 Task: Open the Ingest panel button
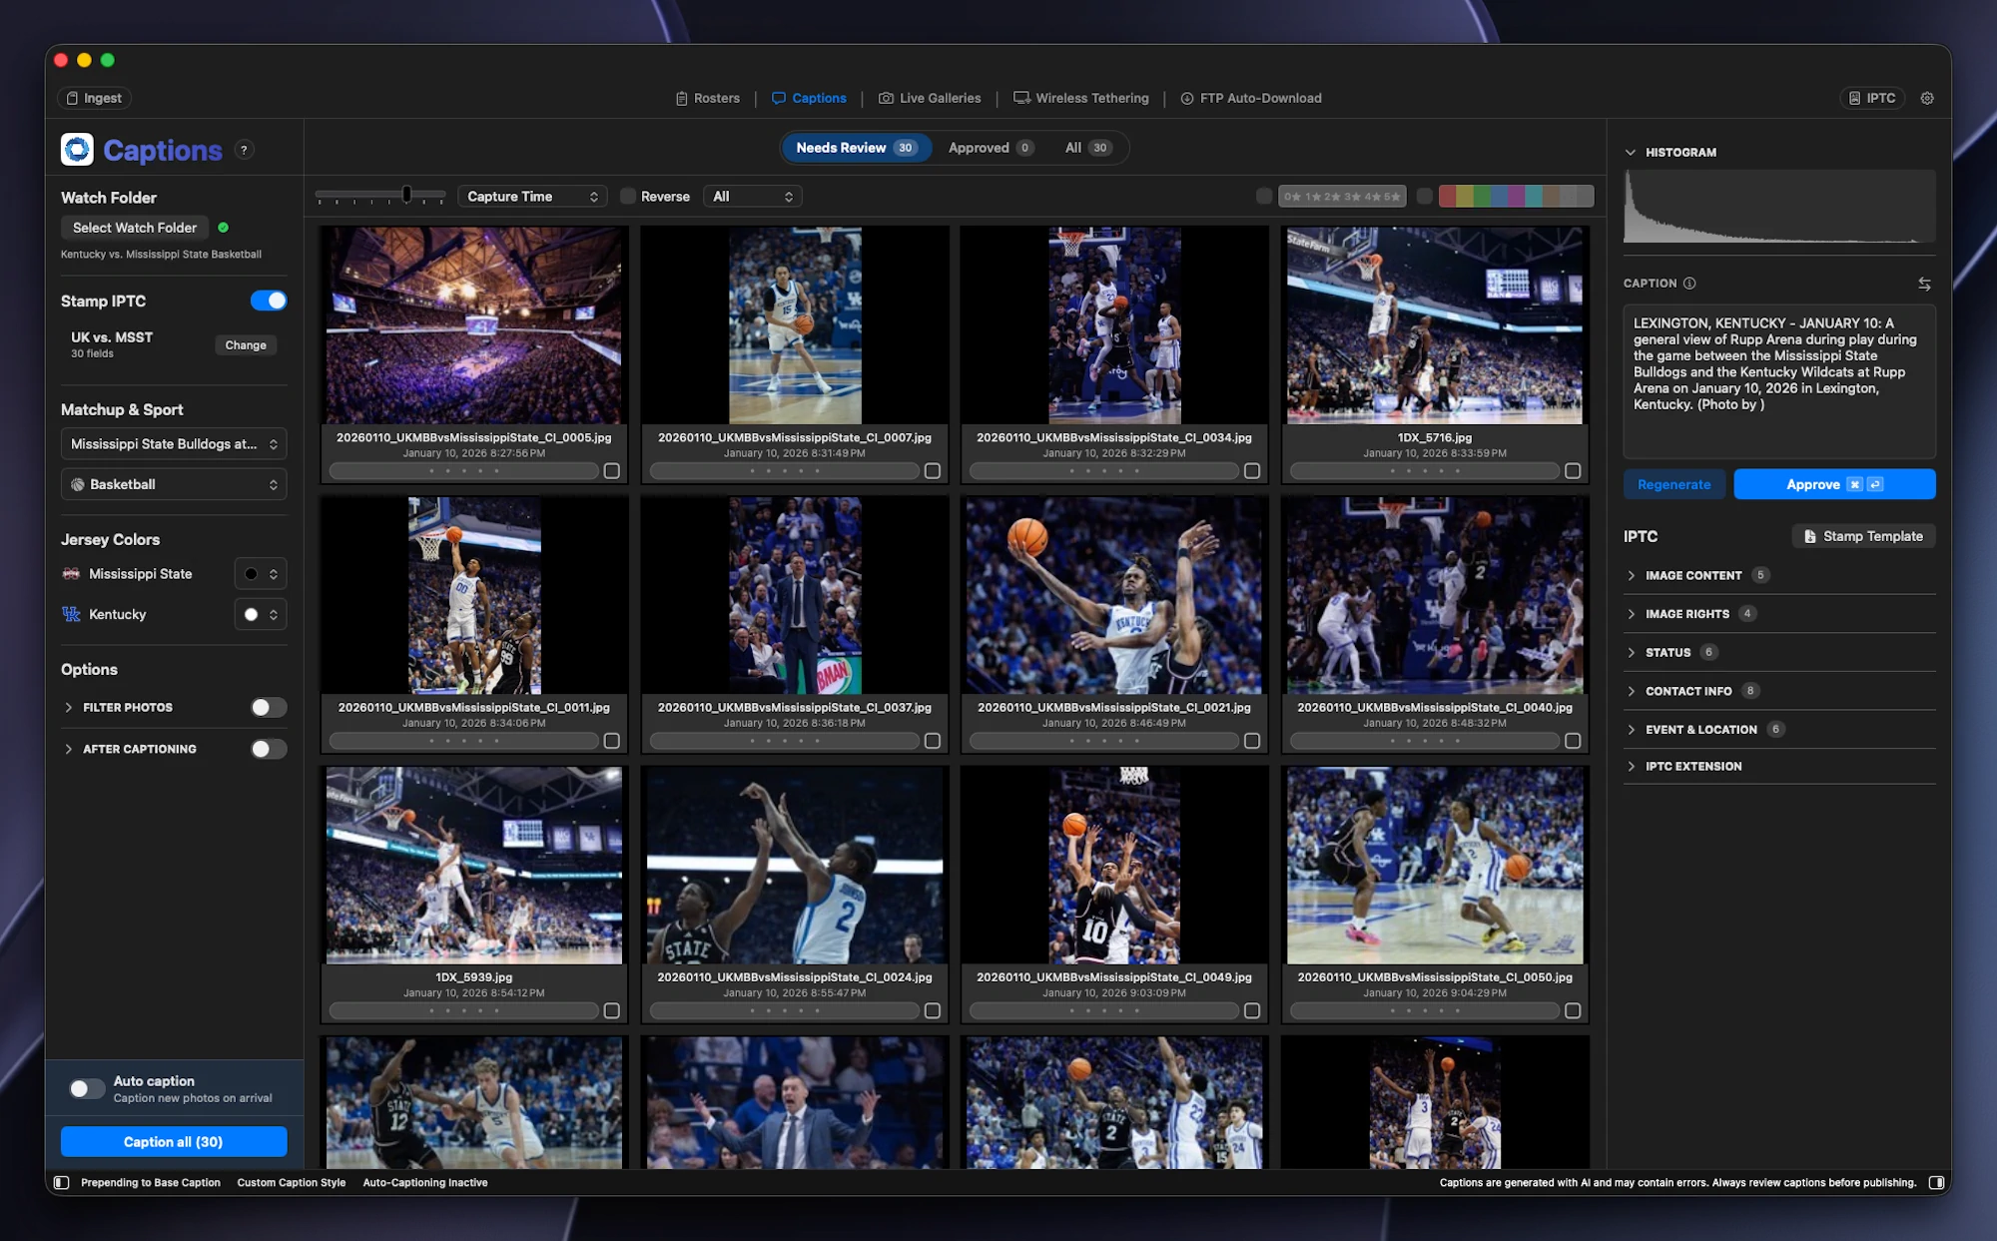[95, 98]
